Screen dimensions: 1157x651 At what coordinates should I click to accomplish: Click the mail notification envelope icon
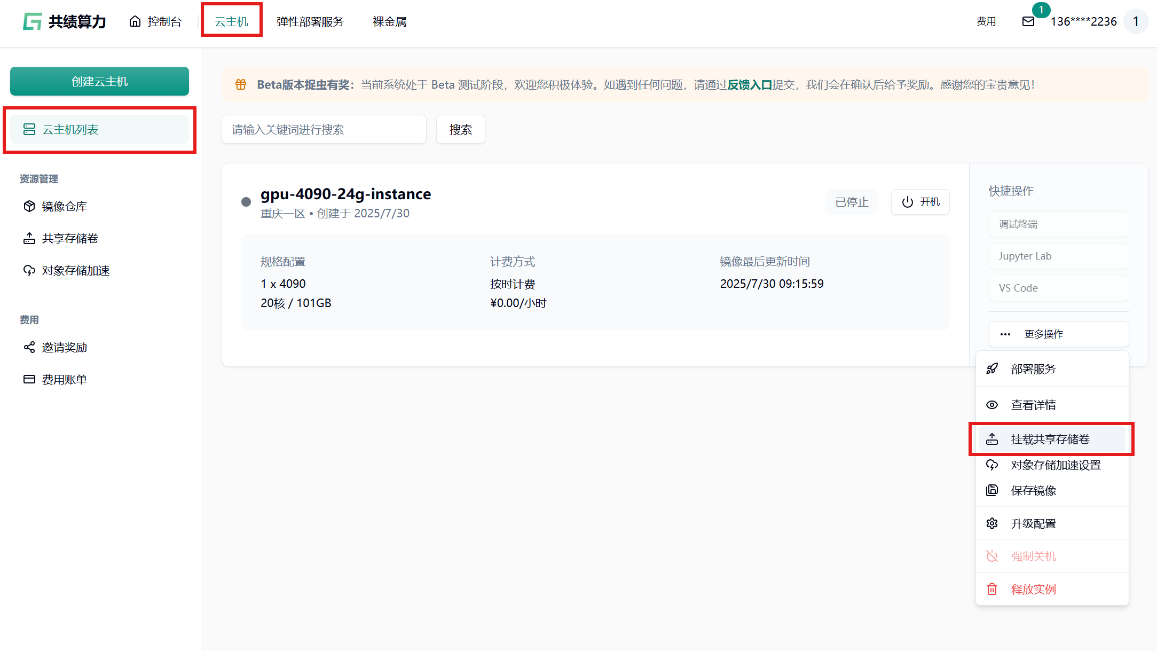click(1028, 21)
